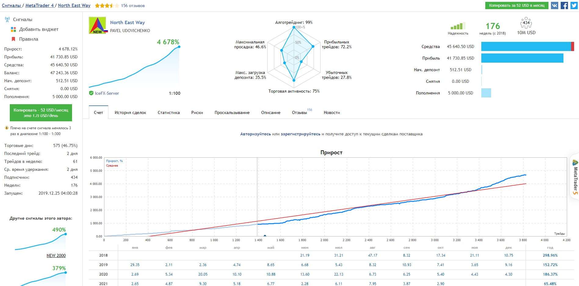Screen dimensions: 579x286
Task: Click the Среднее chart legend
Action: (x=112, y=165)
